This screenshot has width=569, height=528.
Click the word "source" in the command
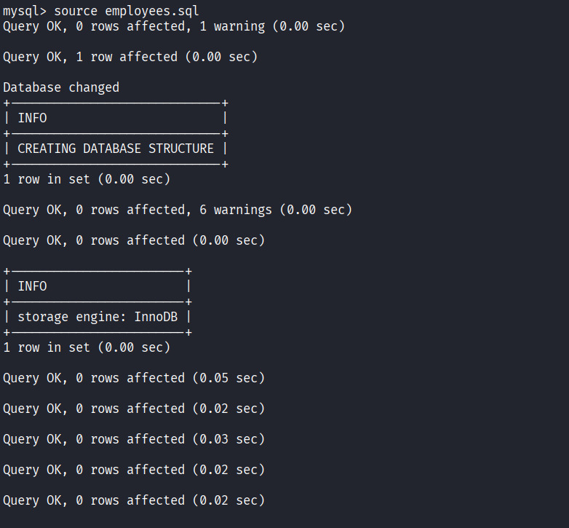tap(75, 10)
